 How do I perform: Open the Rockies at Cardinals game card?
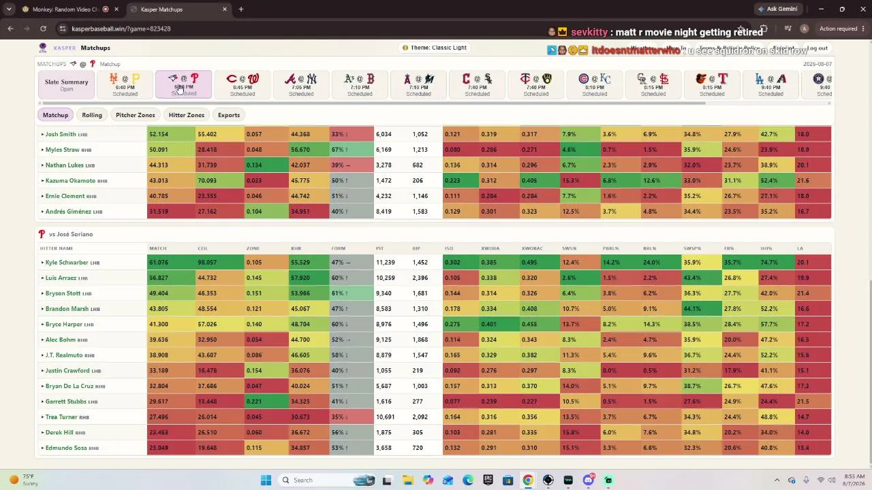tap(653, 84)
